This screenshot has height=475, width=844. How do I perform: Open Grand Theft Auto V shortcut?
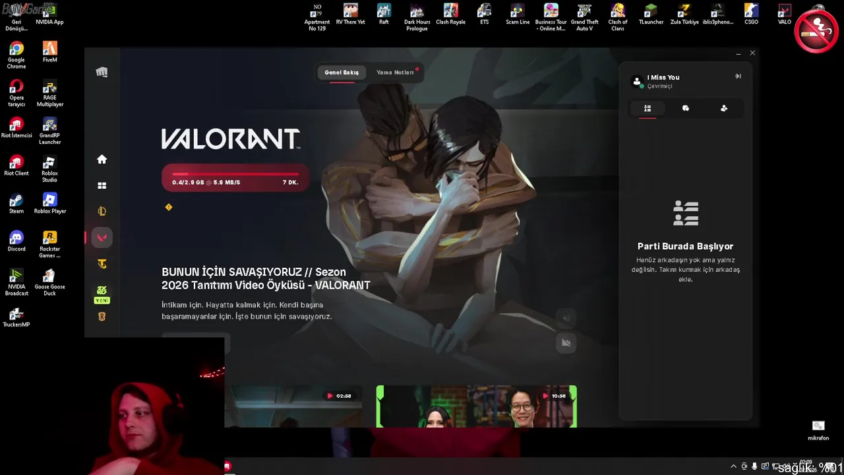584,18
